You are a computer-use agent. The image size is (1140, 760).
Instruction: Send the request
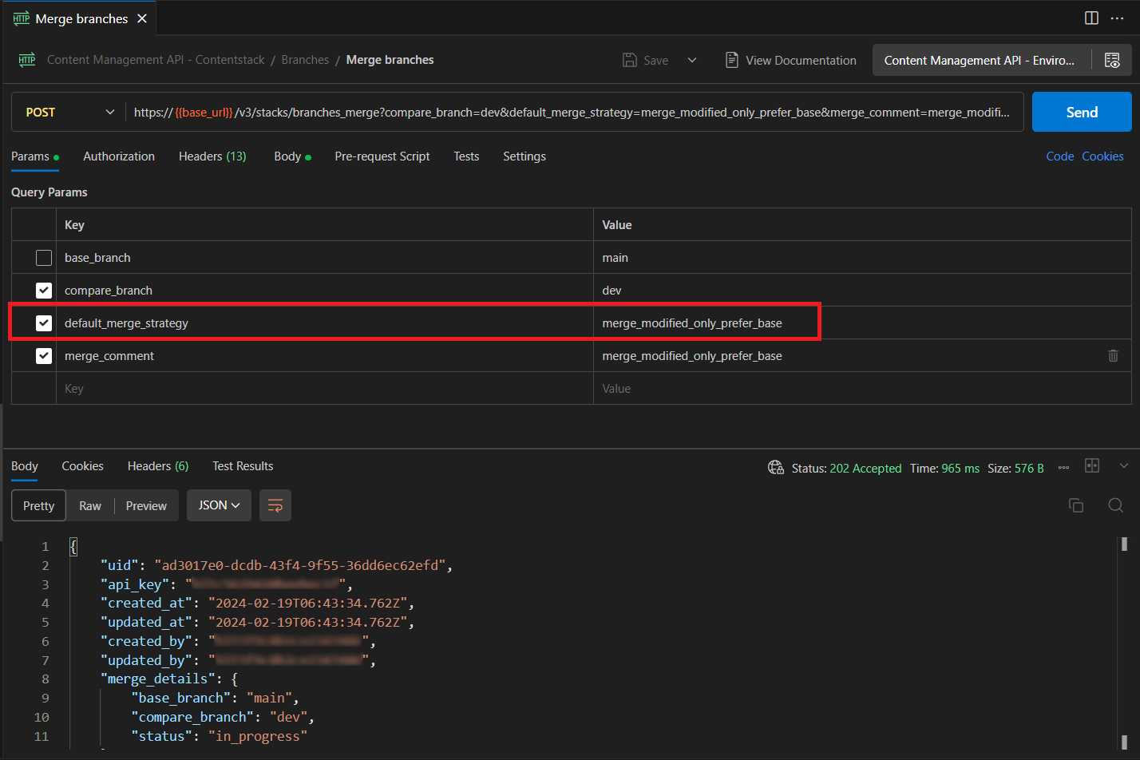[1082, 112]
